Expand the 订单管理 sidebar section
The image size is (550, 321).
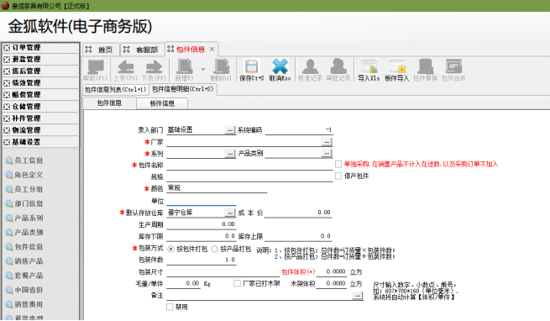pos(40,47)
